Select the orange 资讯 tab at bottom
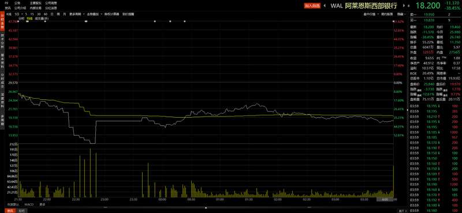Image resolution: width=462 pixels, height=213 pixels. (x=10, y=211)
